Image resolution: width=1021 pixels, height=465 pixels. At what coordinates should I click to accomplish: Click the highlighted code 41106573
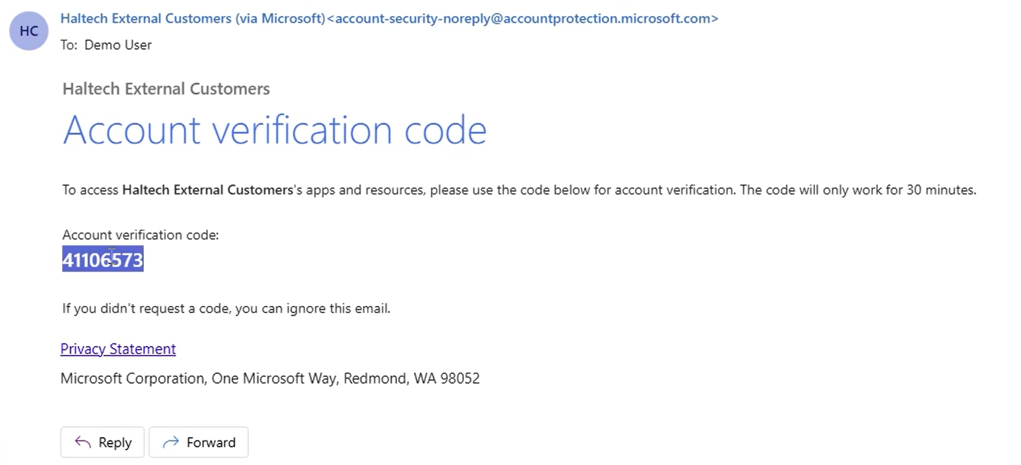tap(102, 259)
